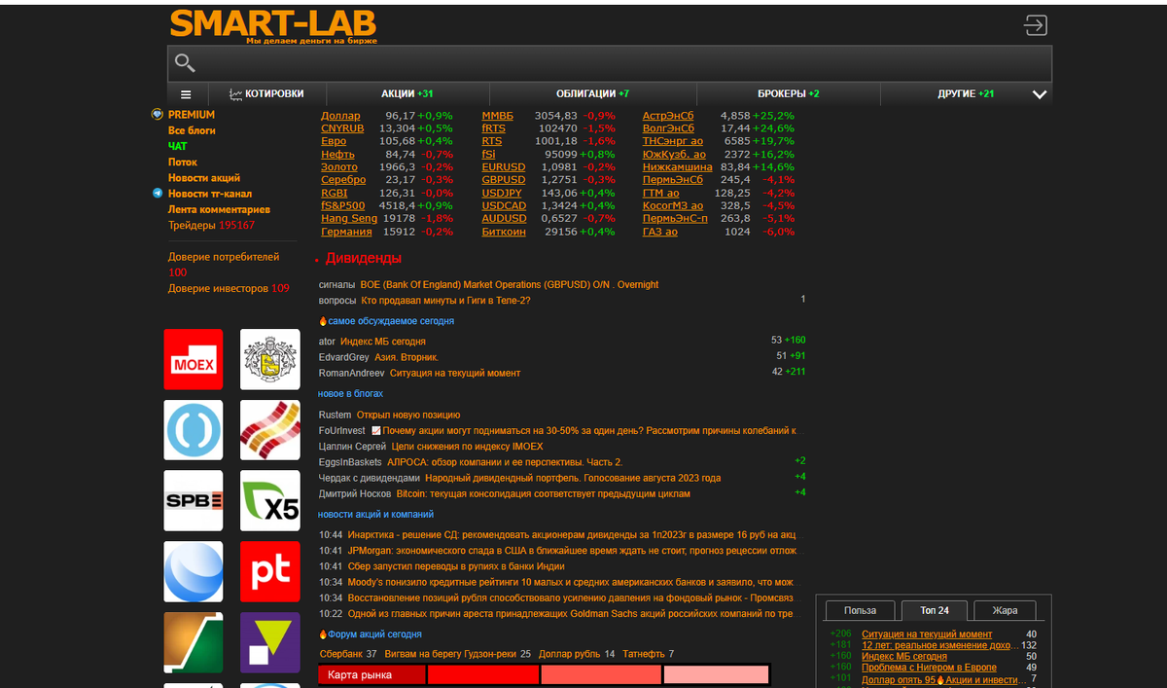1167x688 pixels.
Task: Open the Брокеры +2 menu
Action: click(x=788, y=94)
